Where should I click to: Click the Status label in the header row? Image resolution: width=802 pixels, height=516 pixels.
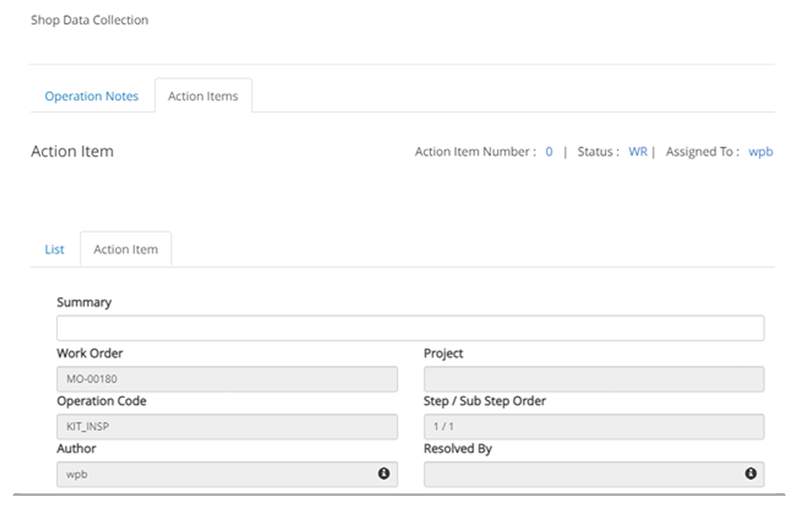[598, 151]
